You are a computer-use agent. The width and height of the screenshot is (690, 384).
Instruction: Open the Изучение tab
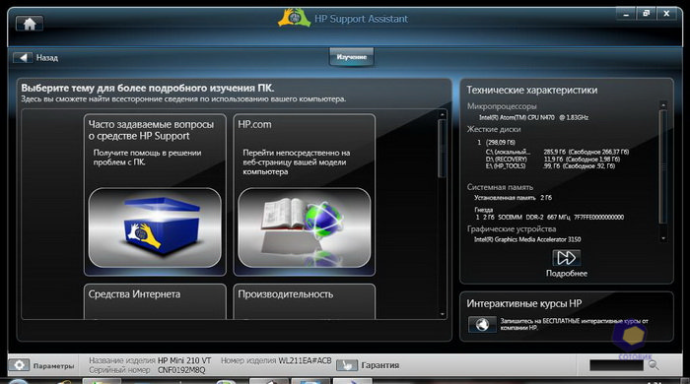(352, 57)
